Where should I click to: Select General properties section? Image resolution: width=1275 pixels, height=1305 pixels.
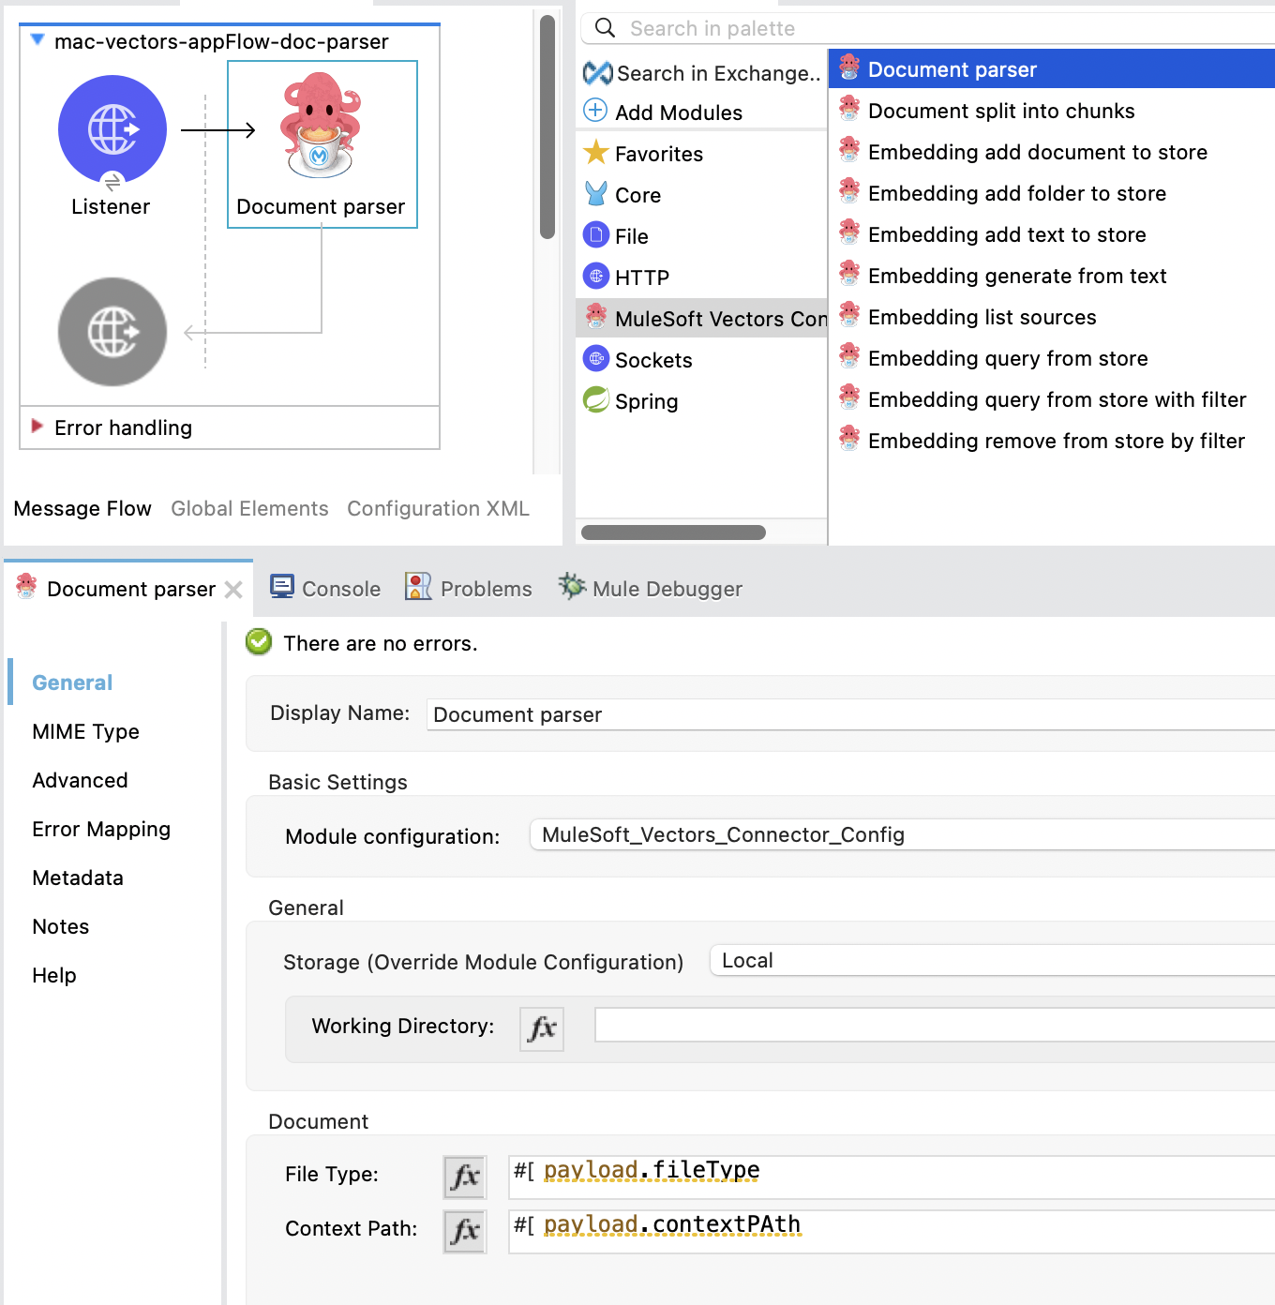click(72, 682)
